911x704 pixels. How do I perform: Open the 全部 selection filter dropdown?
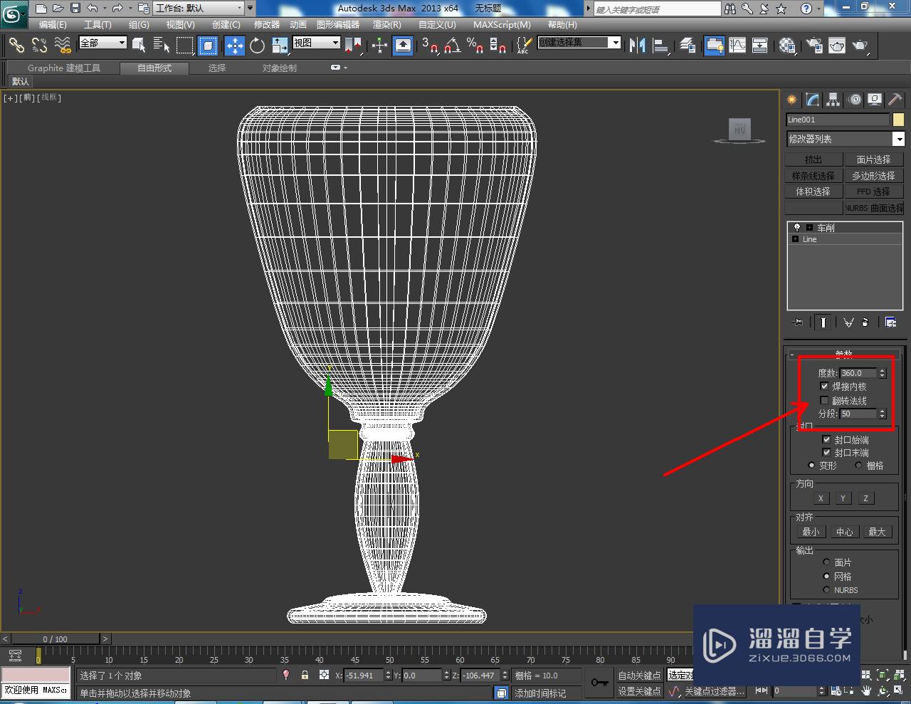(x=102, y=43)
